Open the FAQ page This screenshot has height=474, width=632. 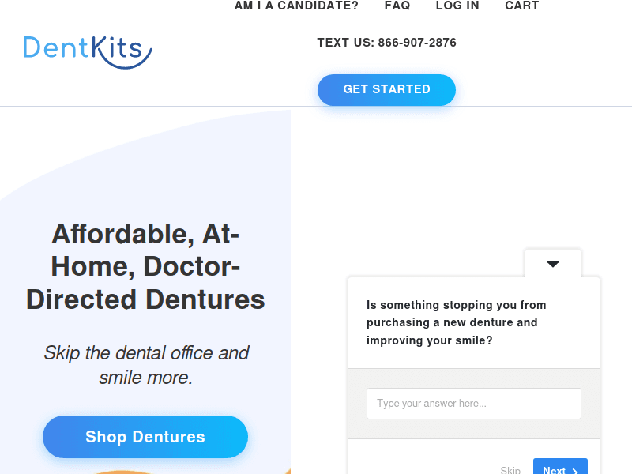point(397,6)
